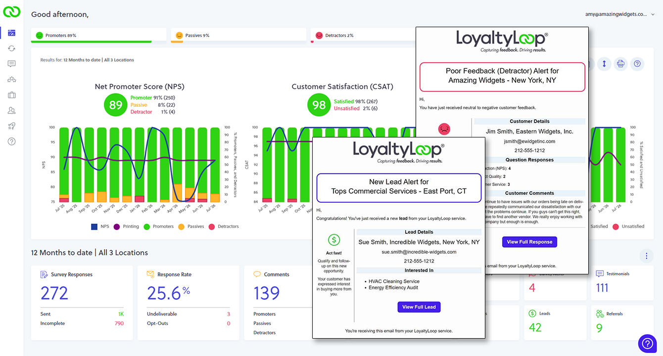Toggle Unsatisfied legend swatch on CSAT chart
663x356 pixels.
[x=616, y=226]
